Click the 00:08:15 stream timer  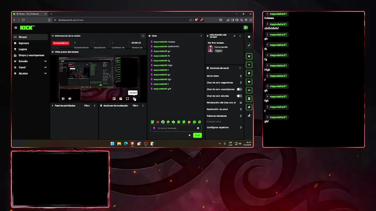coord(136,43)
